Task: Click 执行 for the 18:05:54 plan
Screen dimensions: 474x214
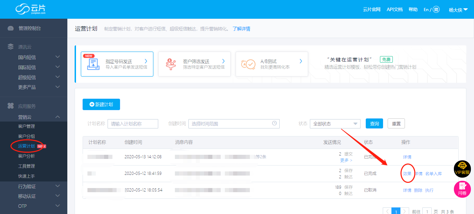Action: (429, 190)
